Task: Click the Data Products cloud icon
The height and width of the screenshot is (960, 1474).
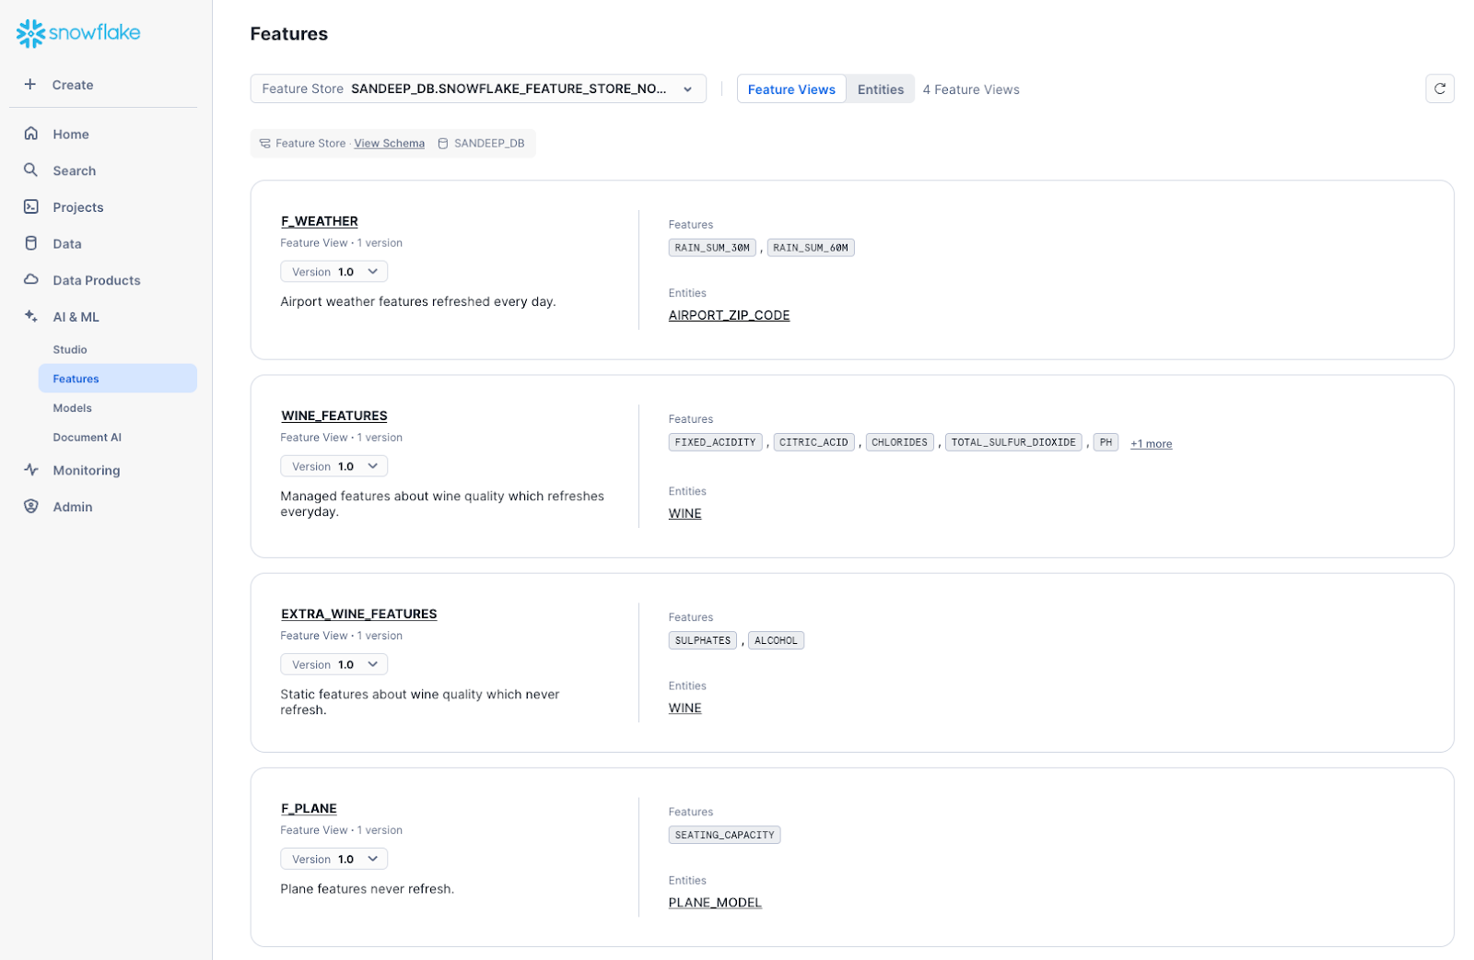Action: [31, 280]
